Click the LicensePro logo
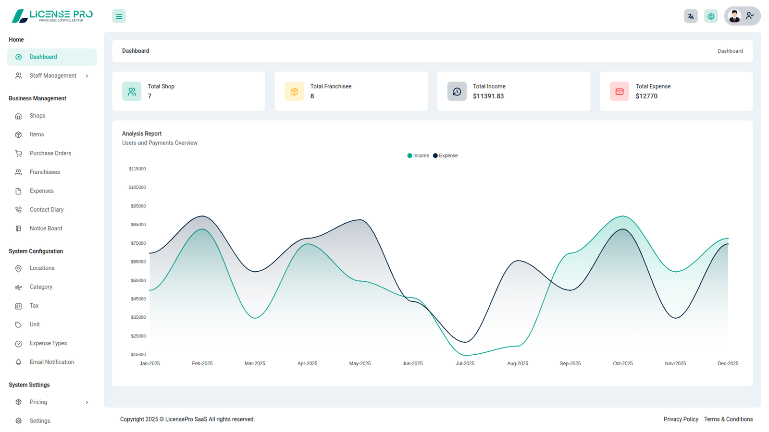Screen dimensions: 769x432 [x=52, y=16]
